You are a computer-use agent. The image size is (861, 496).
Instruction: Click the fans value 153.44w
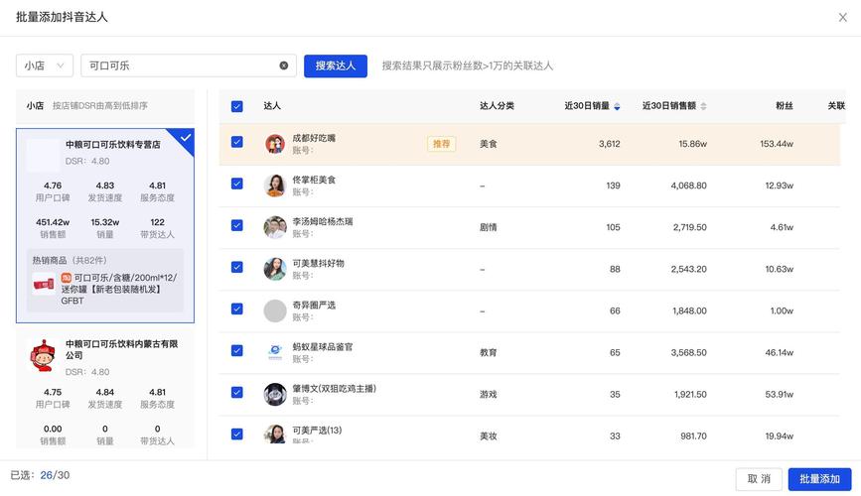777,144
